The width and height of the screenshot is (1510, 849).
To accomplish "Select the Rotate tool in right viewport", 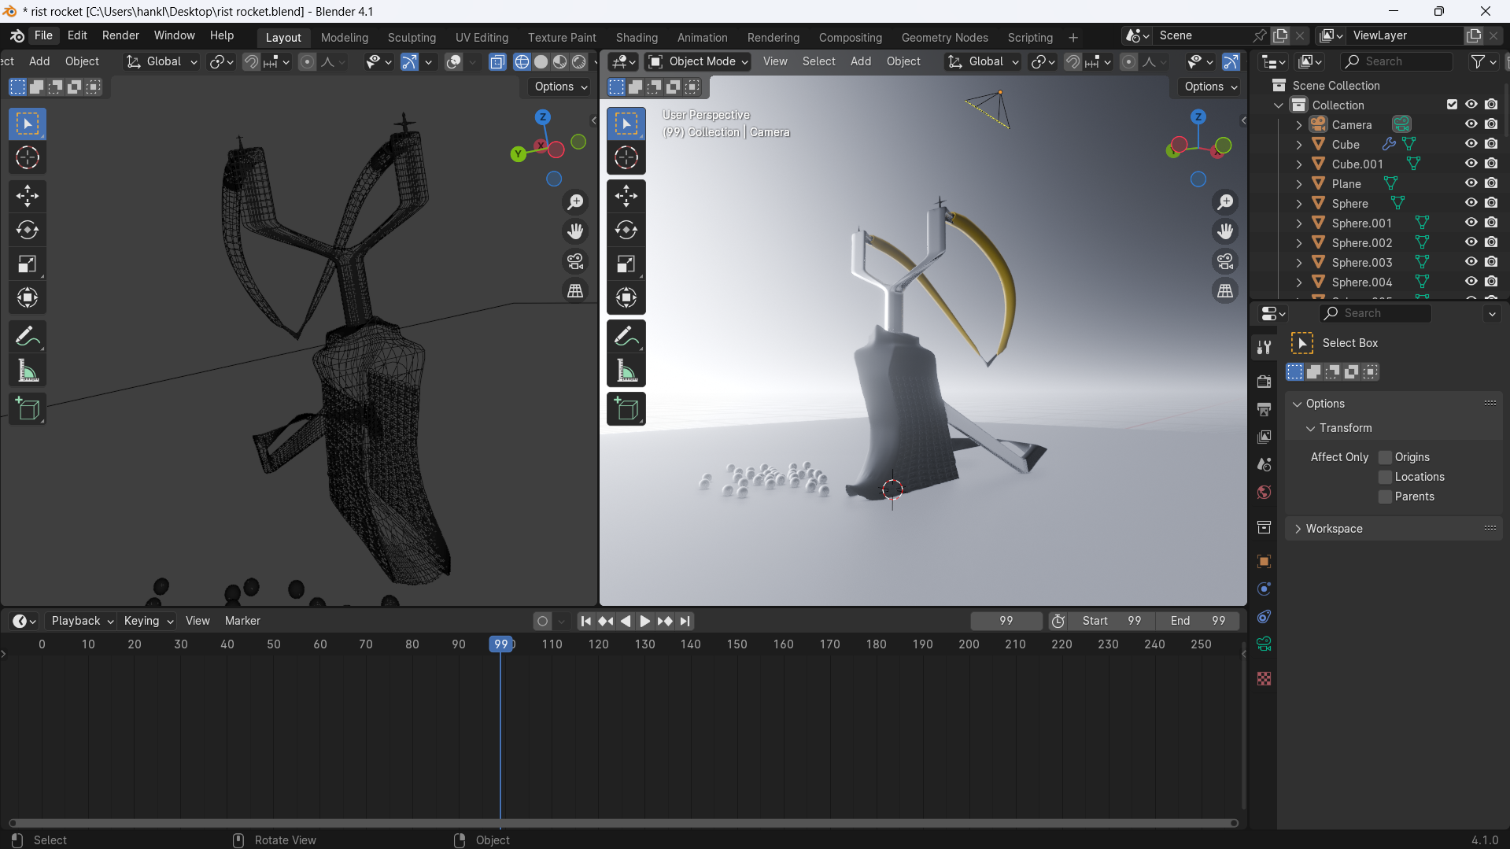I will [626, 230].
